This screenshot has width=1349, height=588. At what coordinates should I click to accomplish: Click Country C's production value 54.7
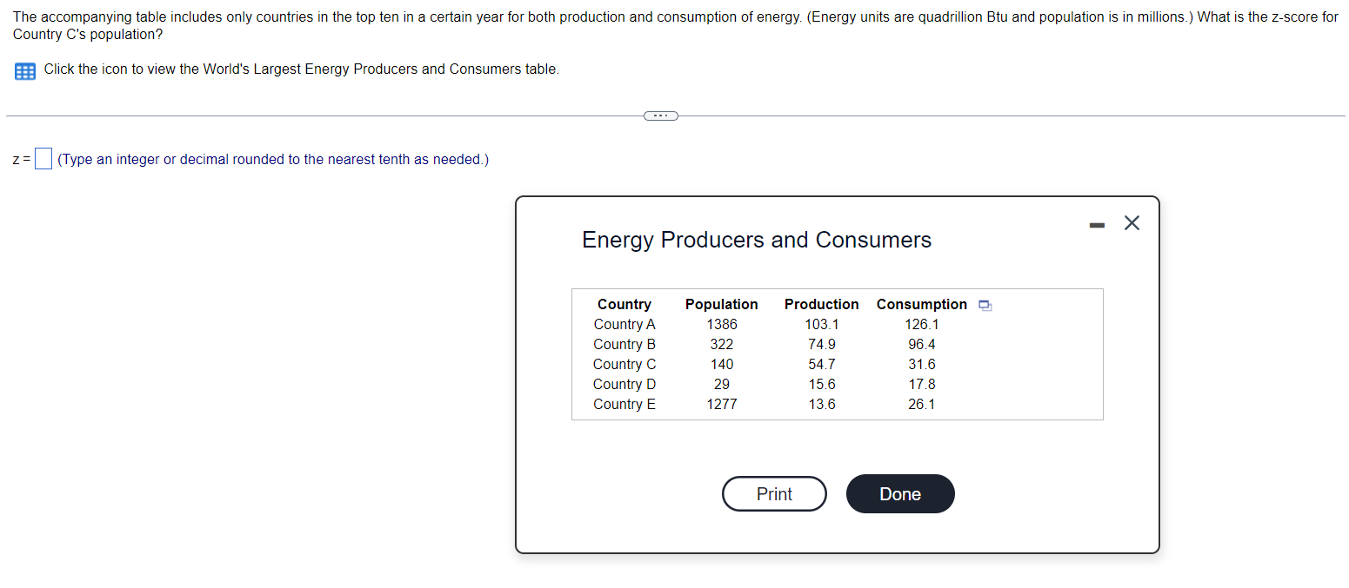click(x=822, y=364)
